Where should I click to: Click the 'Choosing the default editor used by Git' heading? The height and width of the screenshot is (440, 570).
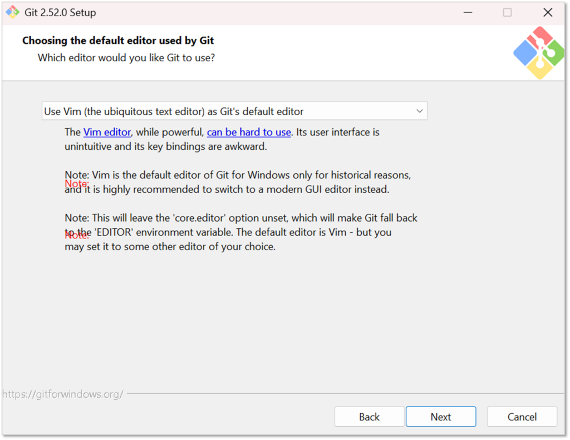[x=118, y=41]
